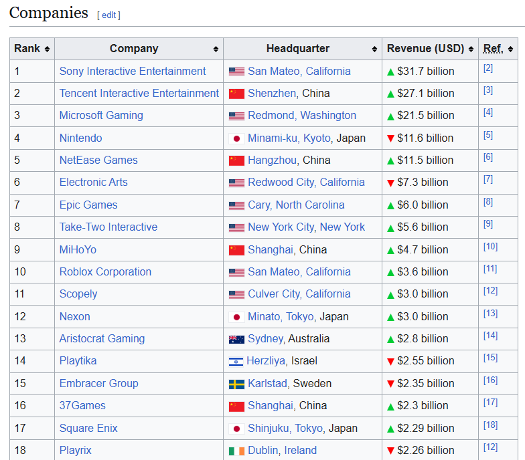Open MiHoYo company link

coord(78,250)
